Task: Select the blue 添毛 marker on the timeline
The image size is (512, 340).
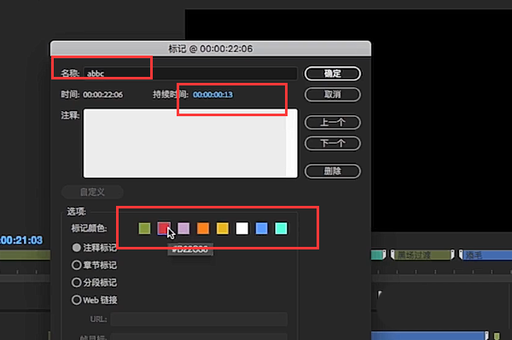Action: [486, 255]
